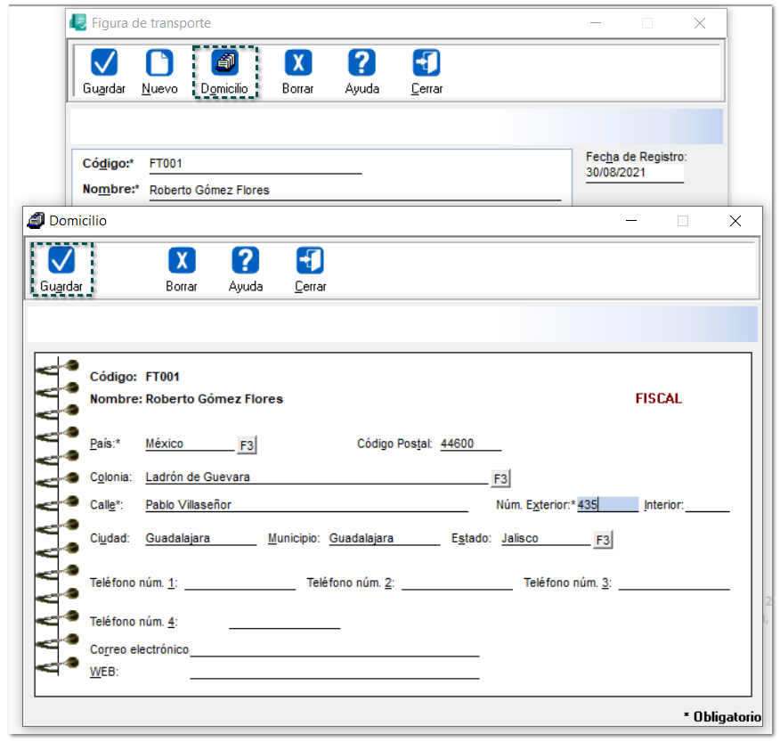Select the Calle input field
The image size is (780, 742).
pos(305,505)
